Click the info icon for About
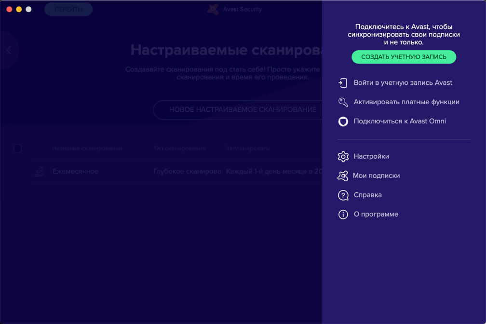This screenshot has height=324, width=486. [343, 214]
